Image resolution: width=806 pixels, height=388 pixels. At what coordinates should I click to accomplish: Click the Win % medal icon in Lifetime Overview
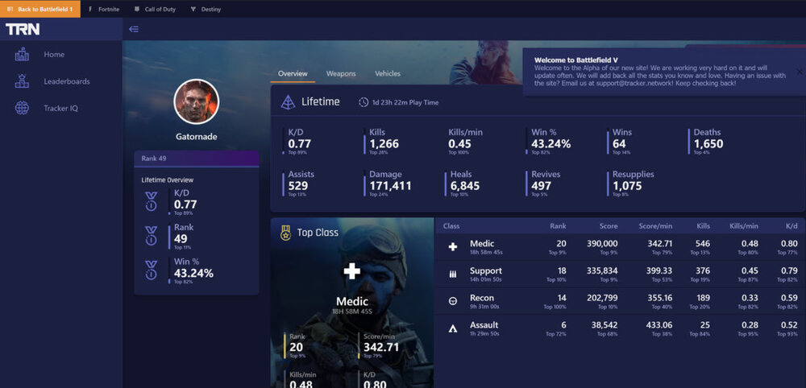tap(152, 270)
